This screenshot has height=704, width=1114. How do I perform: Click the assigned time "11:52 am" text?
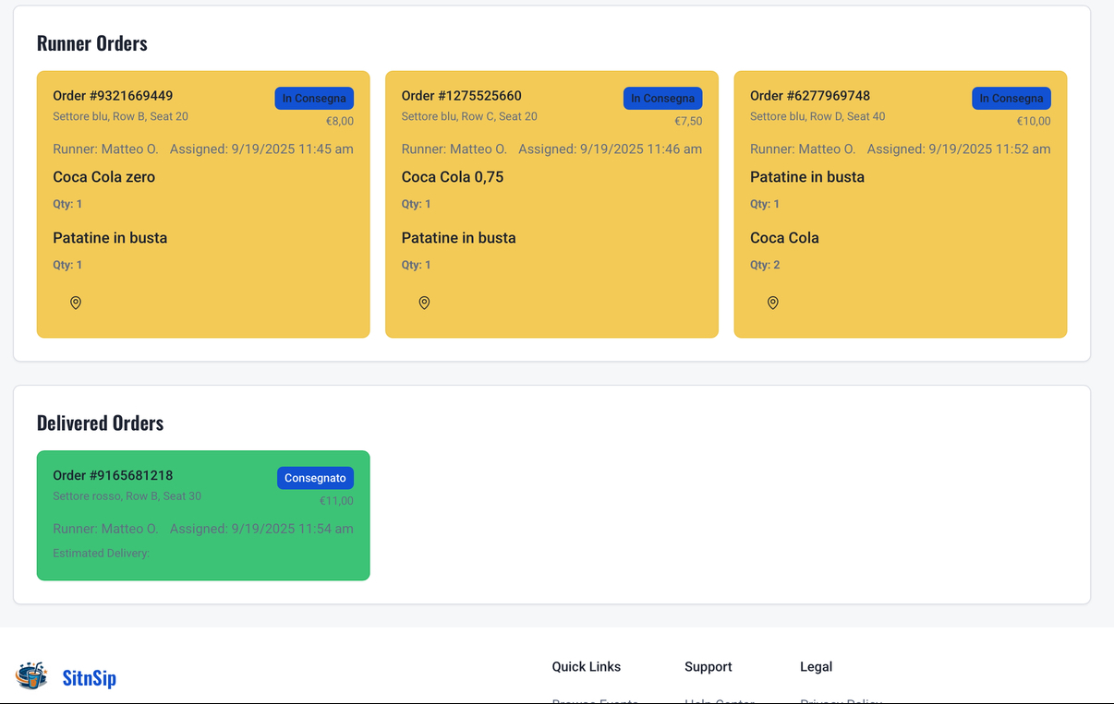pyautogui.click(x=1022, y=149)
